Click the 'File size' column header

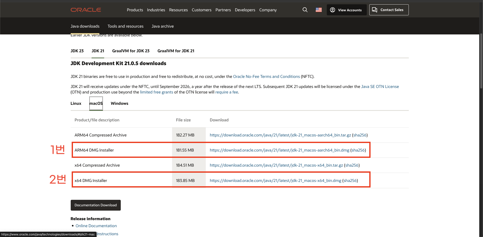pyautogui.click(x=183, y=120)
